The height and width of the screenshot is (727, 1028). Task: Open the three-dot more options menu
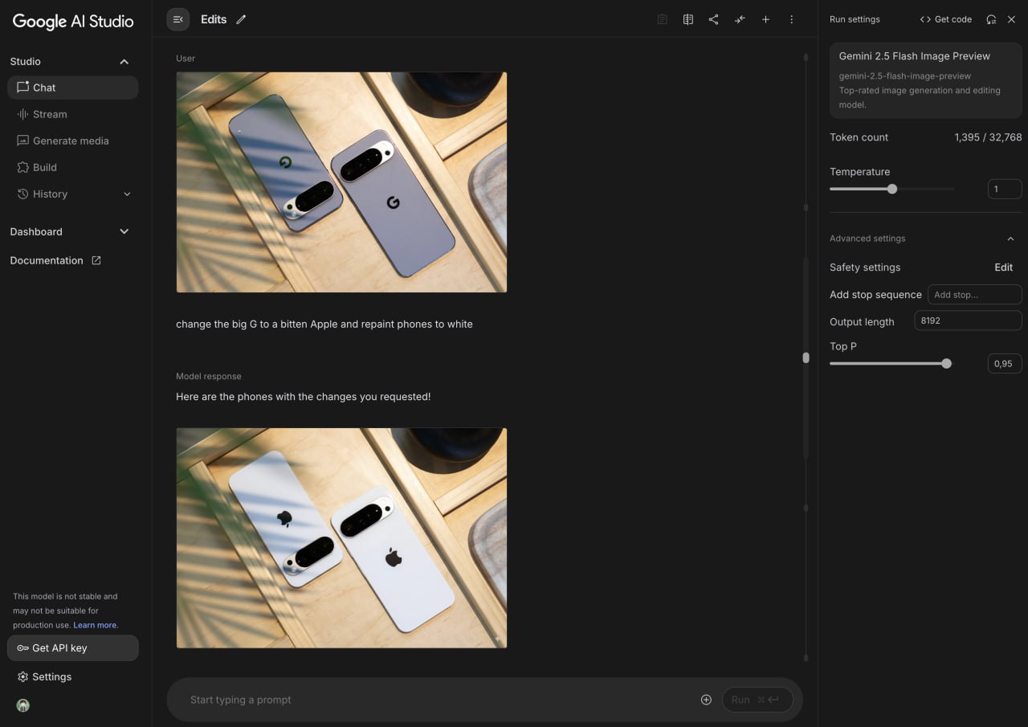(791, 19)
